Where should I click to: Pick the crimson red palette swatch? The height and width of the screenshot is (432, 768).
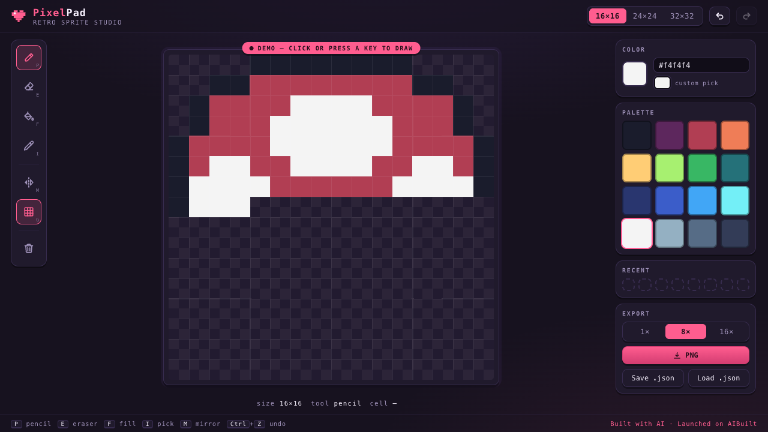pos(702,136)
